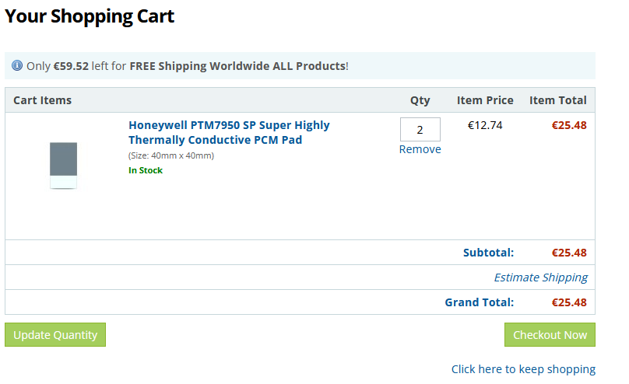Open the Honeywell PTM7950 SP product link
The height and width of the screenshot is (384, 629).
(x=229, y=132)
